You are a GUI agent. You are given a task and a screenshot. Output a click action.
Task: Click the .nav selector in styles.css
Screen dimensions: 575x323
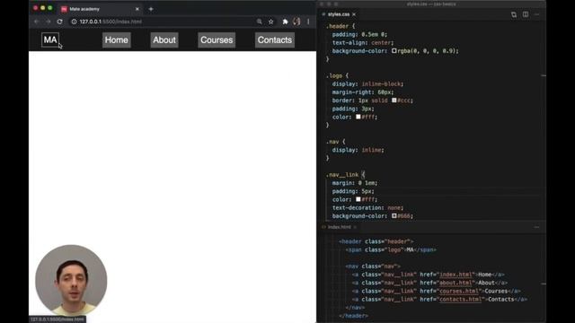332,142
